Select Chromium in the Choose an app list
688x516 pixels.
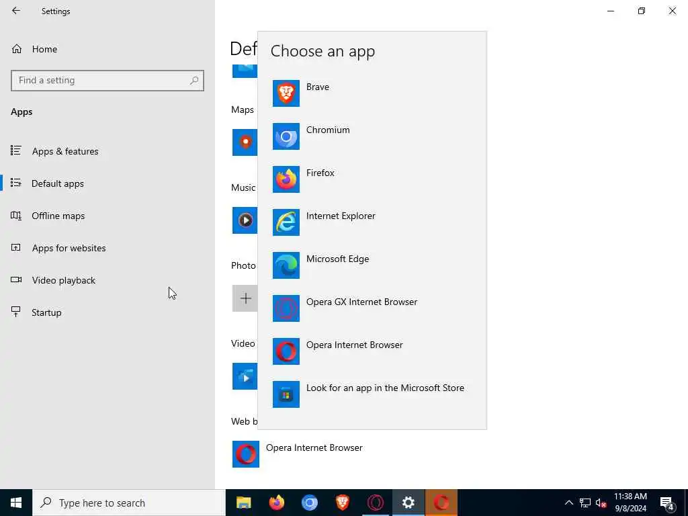click(372, 136)
